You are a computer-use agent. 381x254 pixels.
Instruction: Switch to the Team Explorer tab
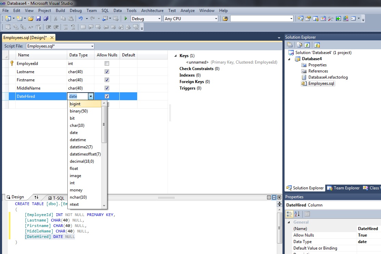[343, 188]
